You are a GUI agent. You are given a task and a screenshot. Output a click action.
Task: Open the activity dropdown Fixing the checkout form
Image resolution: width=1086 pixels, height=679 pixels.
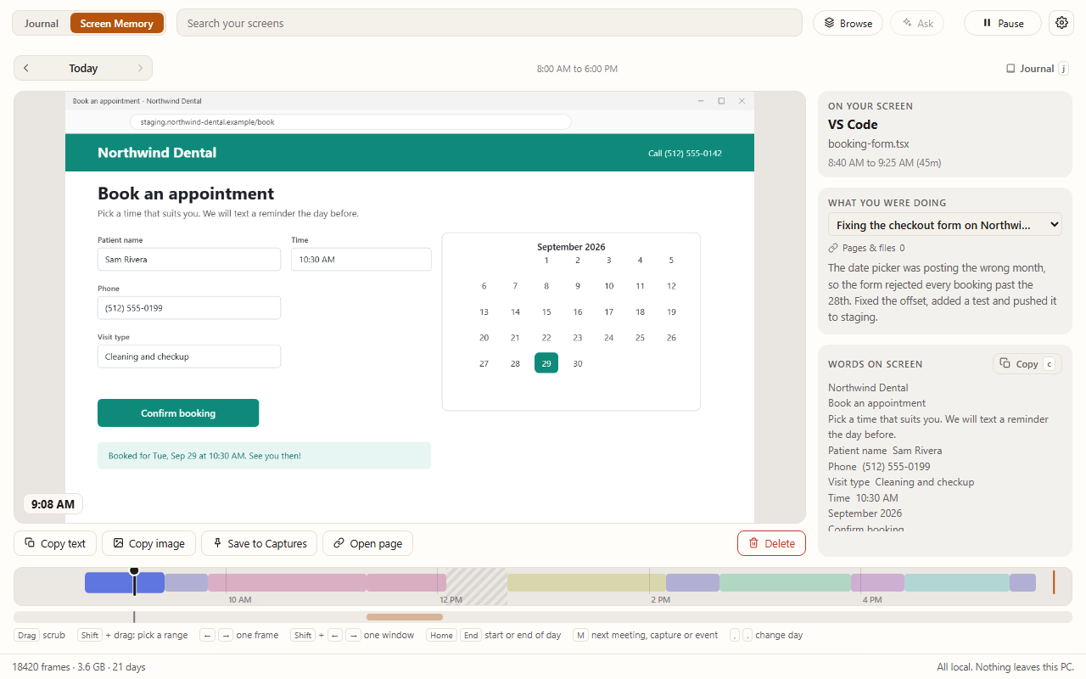point(944,225)
